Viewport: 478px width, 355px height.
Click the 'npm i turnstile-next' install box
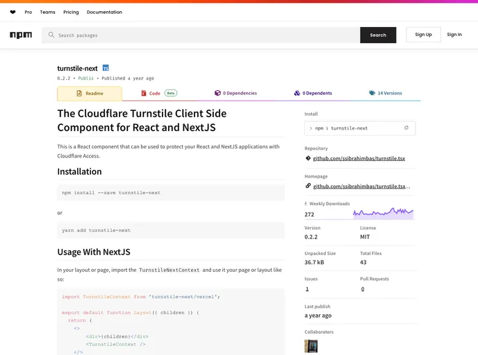pyautogui.click(x=360, y=128)
